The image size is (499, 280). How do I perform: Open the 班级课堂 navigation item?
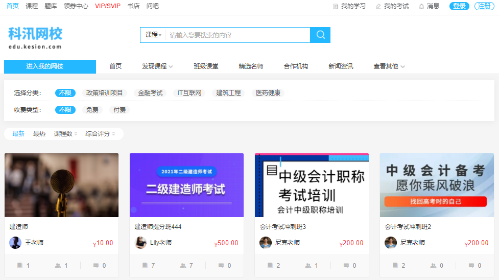tap(206, 66)
